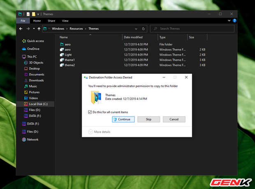Open the Network location in sidebar
Image resolution: width=255 pixels, height=189 pixels.
coord(32,140)
